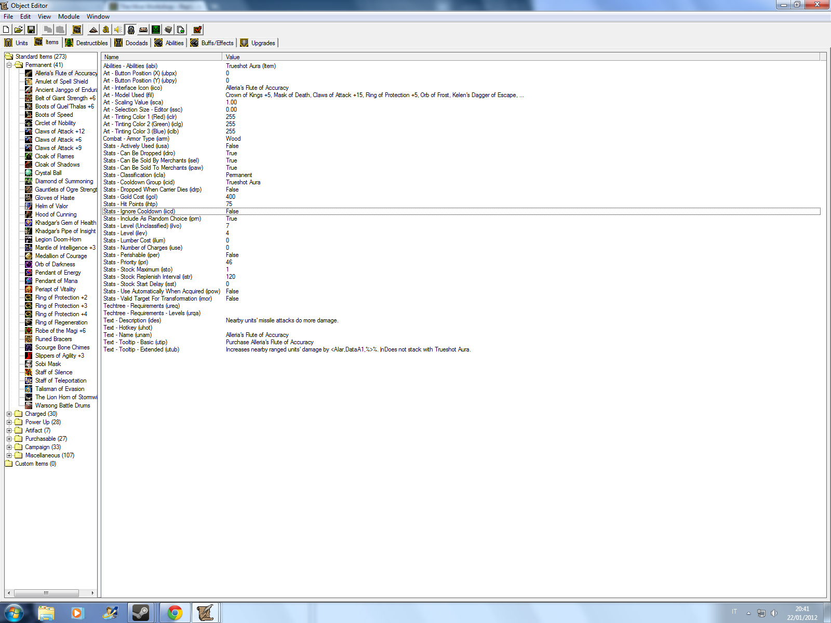Select Amulet of Spell Shield item
This screenshot has height=623, width=831.
click(61, 82)
